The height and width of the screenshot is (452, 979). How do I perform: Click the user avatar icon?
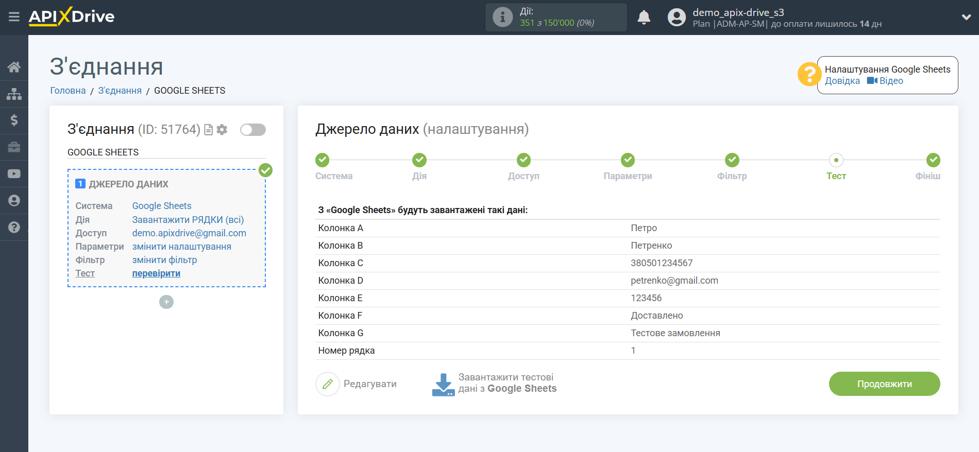coord(677,18)
